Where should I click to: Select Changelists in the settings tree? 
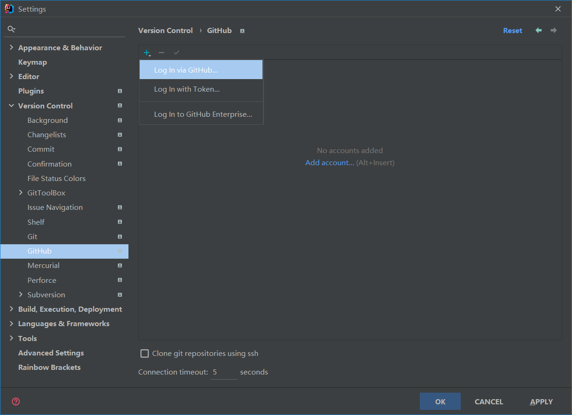47,134
